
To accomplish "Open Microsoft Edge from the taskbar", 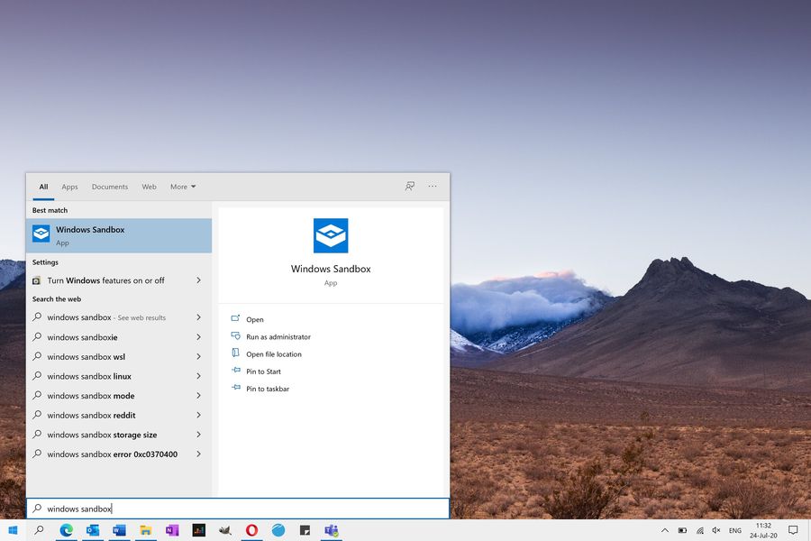I will click(66, 530).
